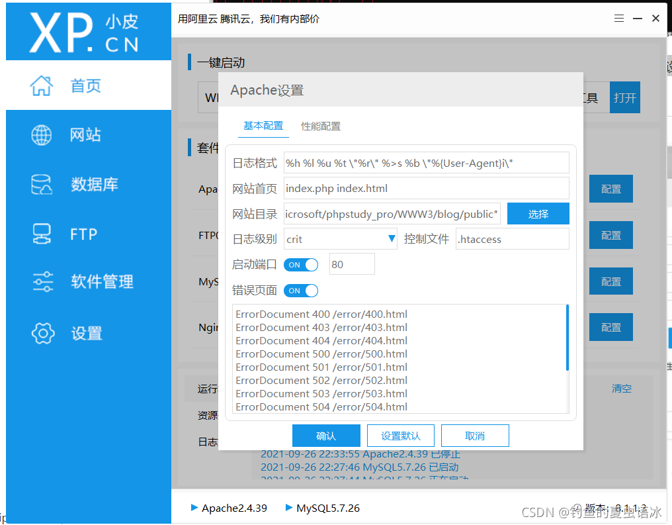The width and height of the screenshot is (672, 525).
Task: Click 配置 button in Apache row
Action: pyautogui.click(x=611, y=189)
